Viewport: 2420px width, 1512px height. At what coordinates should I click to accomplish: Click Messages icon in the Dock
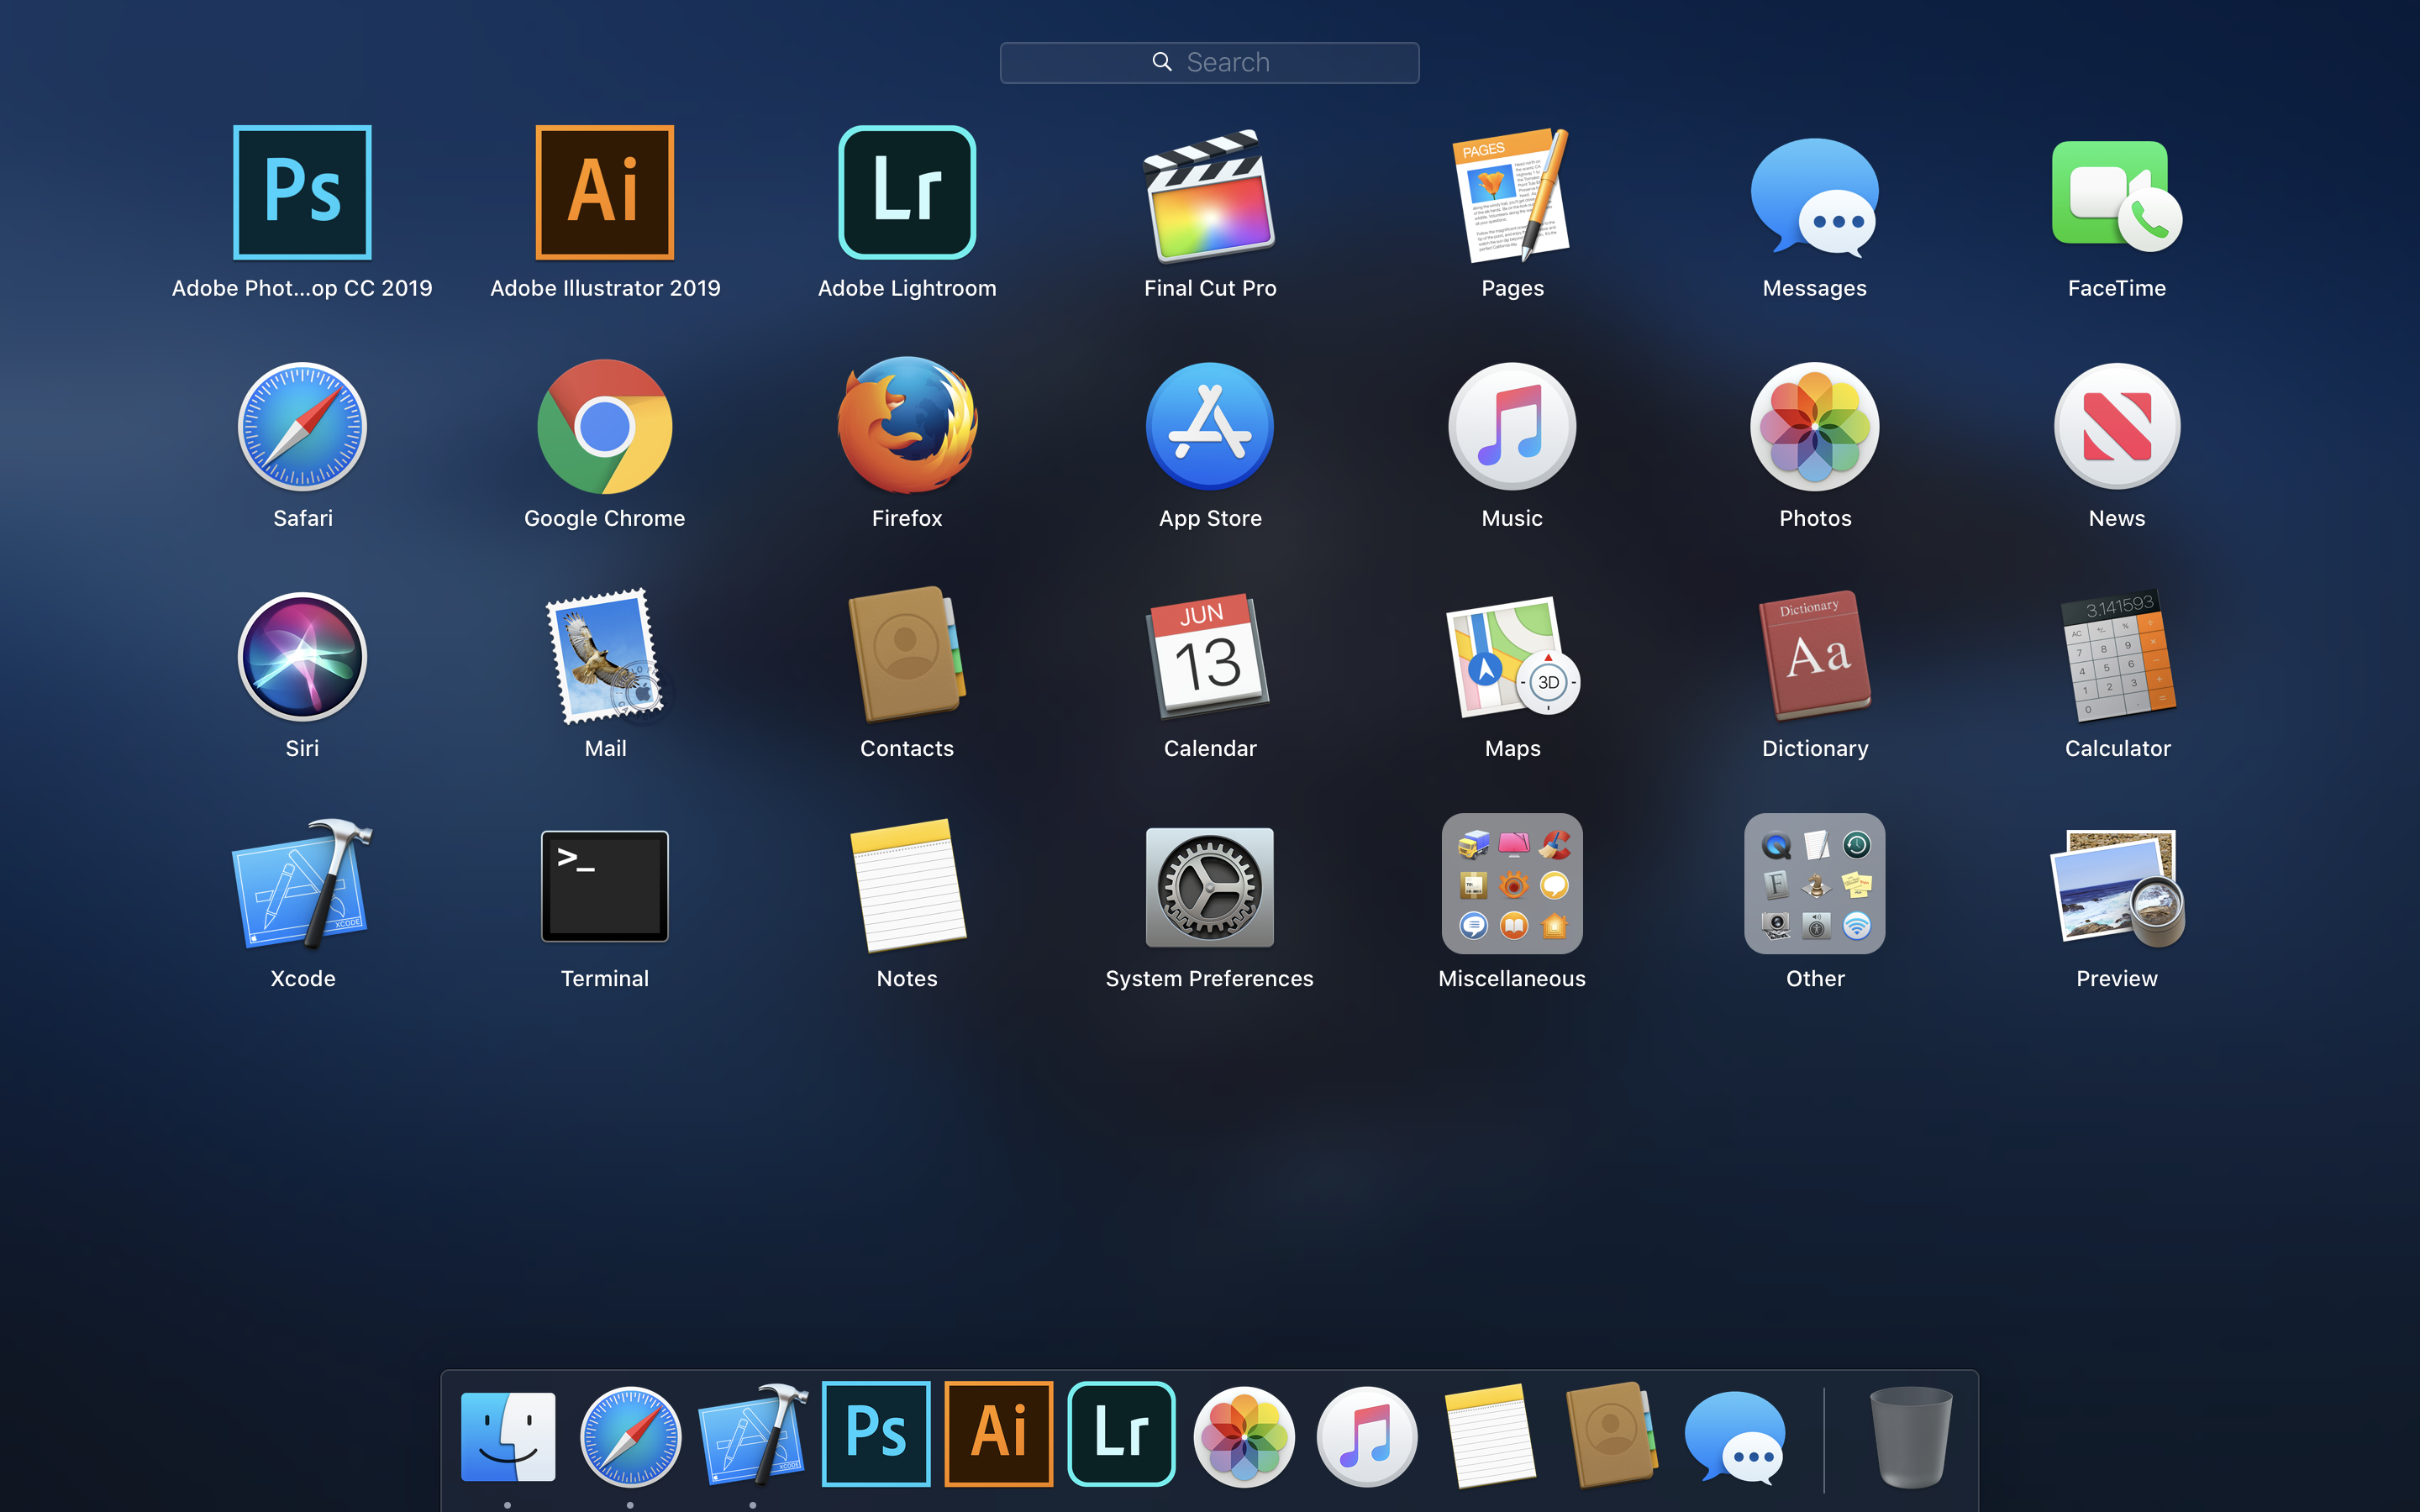tap(1735, 1437)
